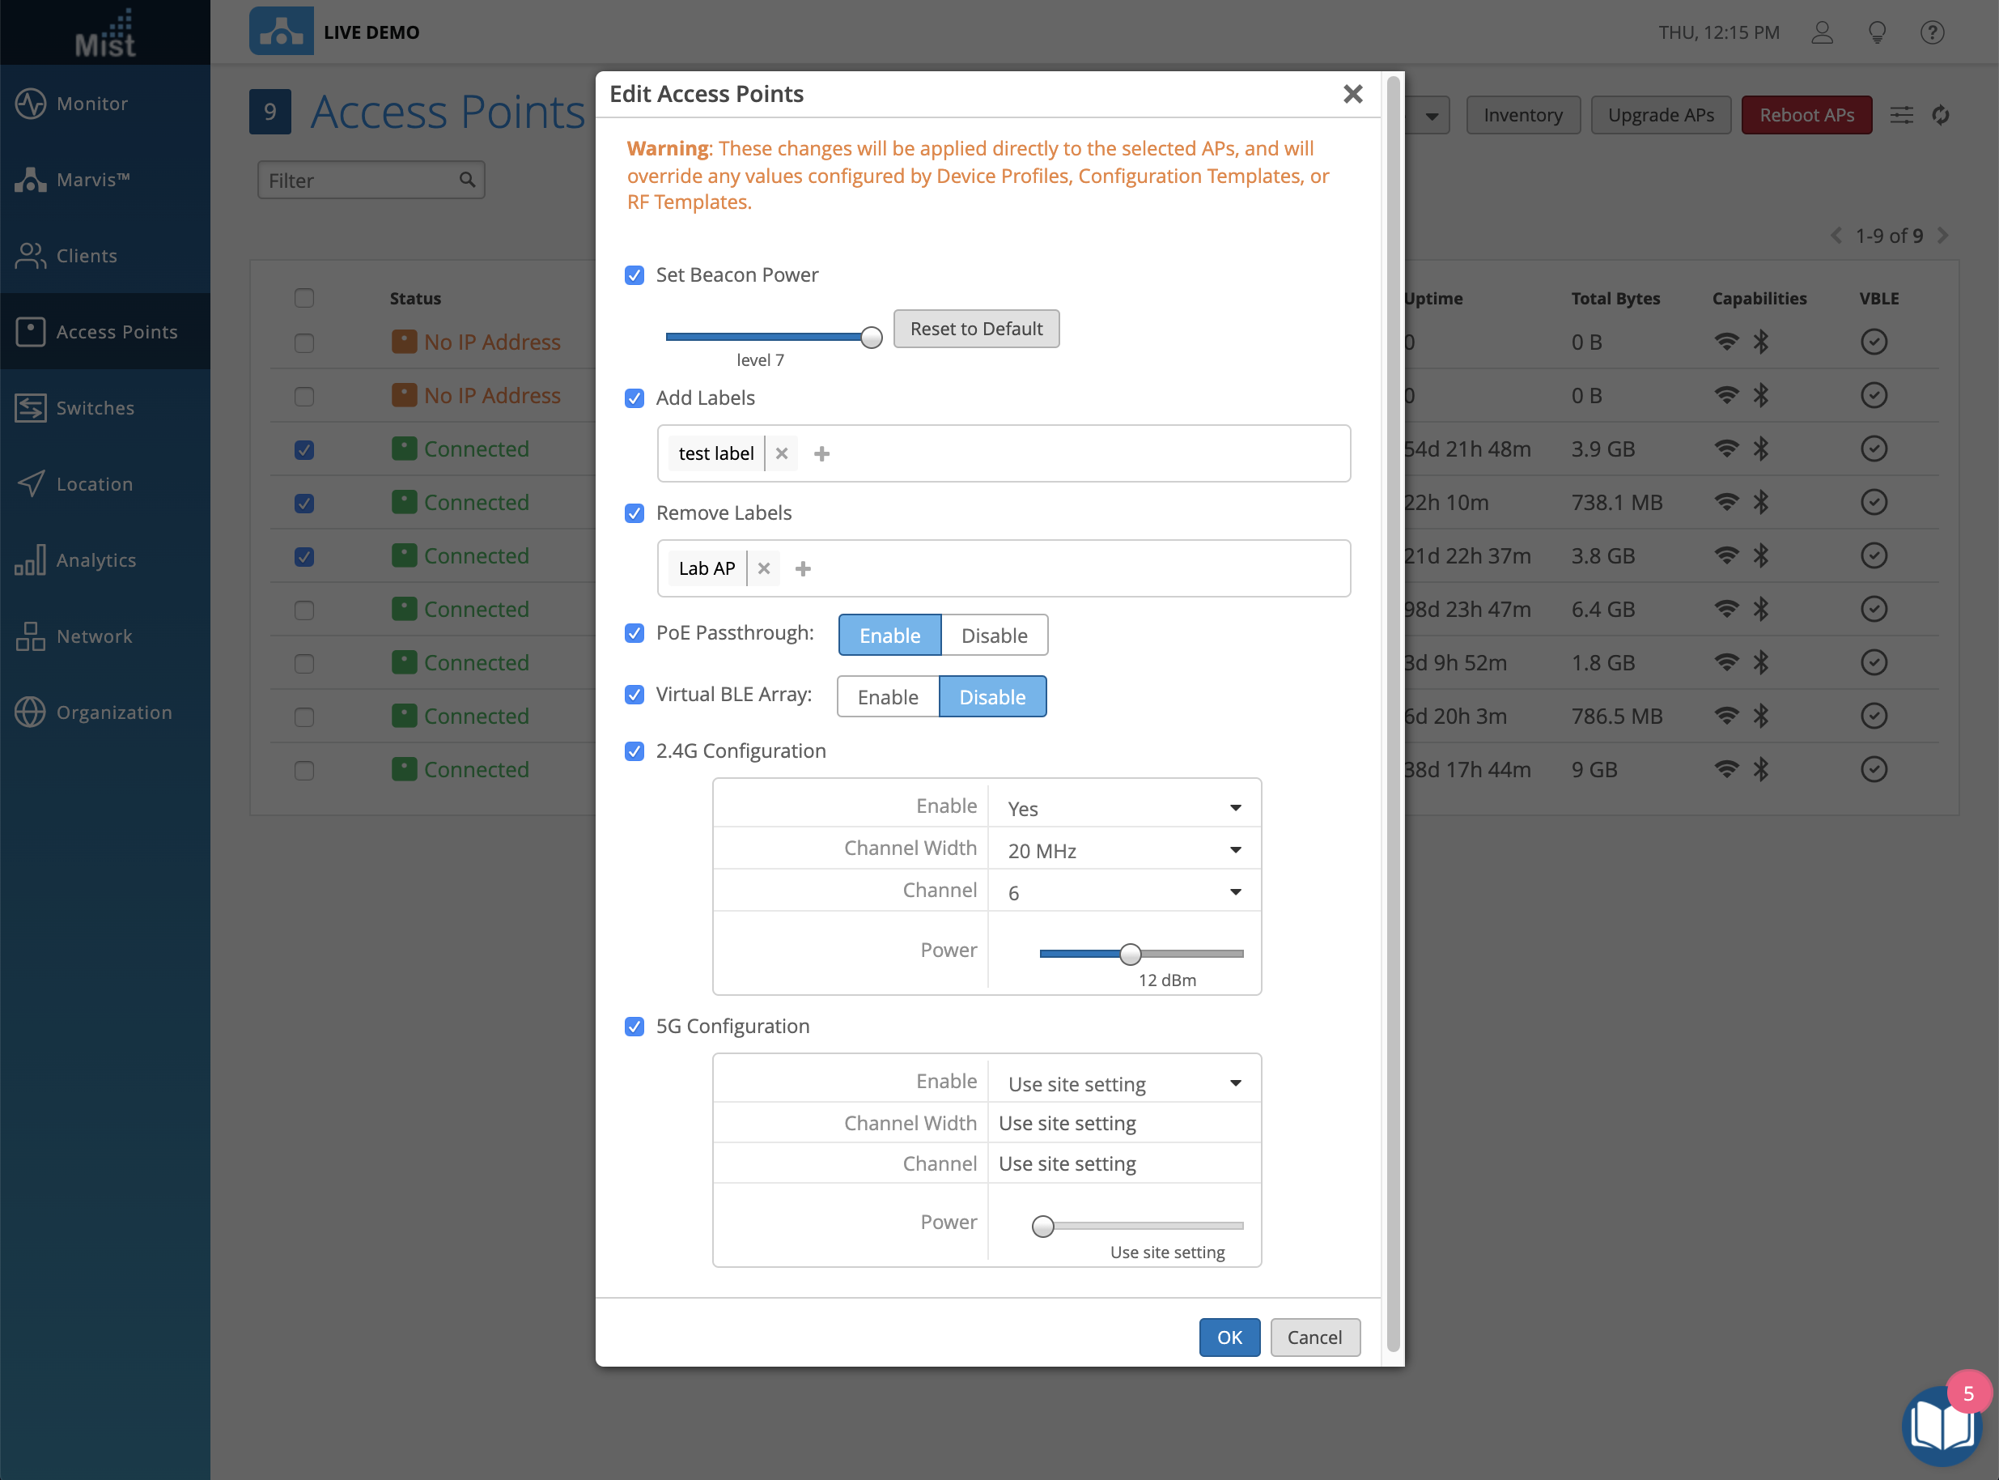
Task: Click the OK button
Action: coord(1229,1337)
